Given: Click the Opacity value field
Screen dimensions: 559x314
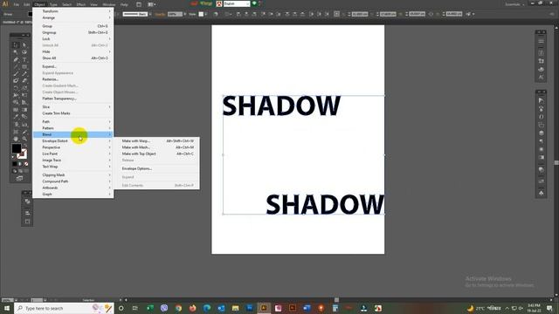Looking at the screenshot, I should tap(175, 14).
